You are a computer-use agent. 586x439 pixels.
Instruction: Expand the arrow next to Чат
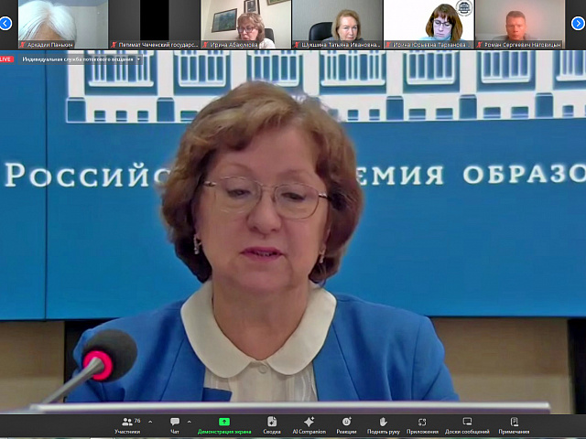(190, 423)
